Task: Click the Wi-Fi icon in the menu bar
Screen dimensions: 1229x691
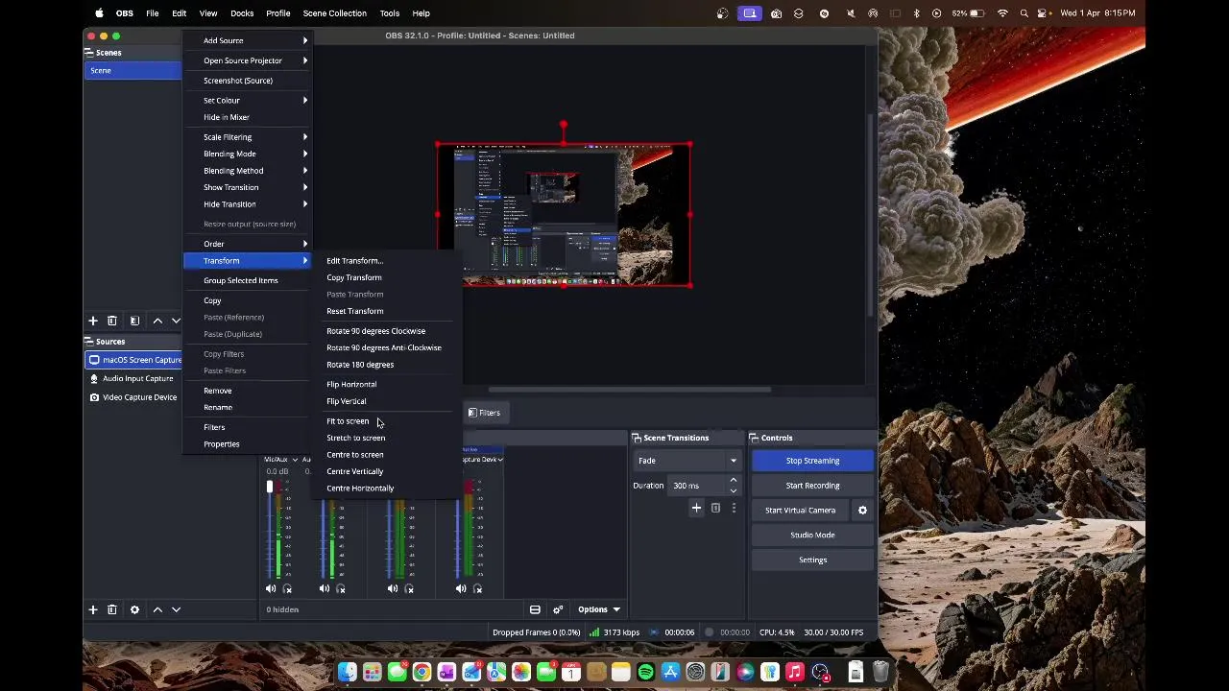Action: click(1002, 13)
